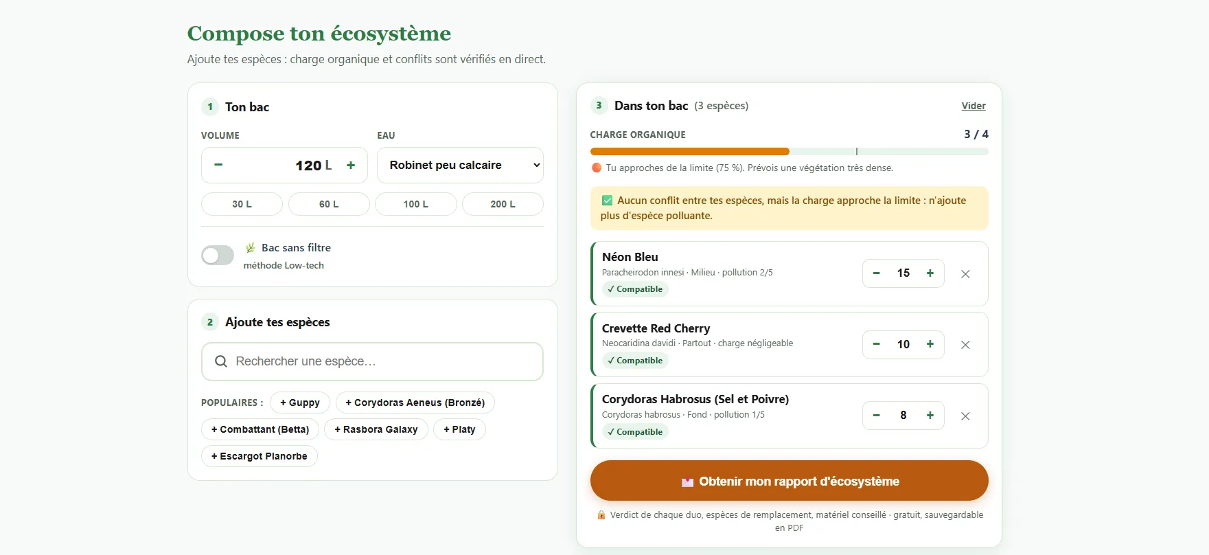Click the search magnifier icon
Screen dimensions: 1209x555
click(x=221, y=361)
